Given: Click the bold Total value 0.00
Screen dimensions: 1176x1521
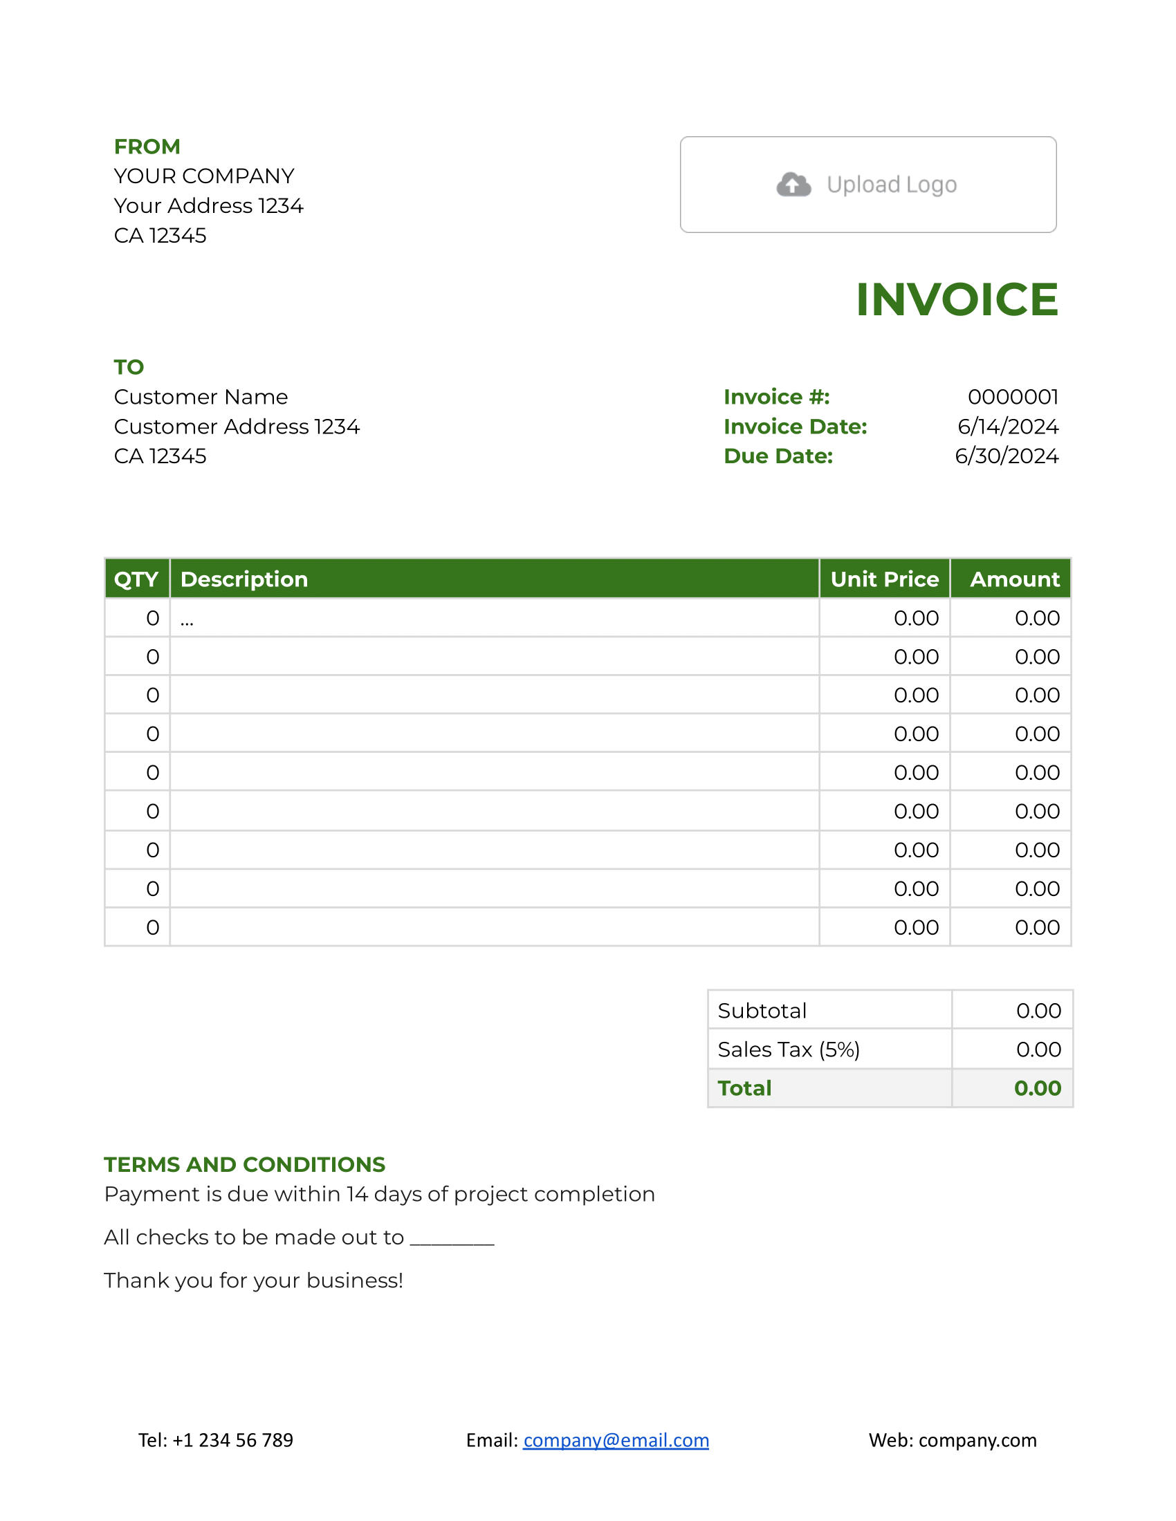Looking at the screenshot, I should pos(1038,1088).
